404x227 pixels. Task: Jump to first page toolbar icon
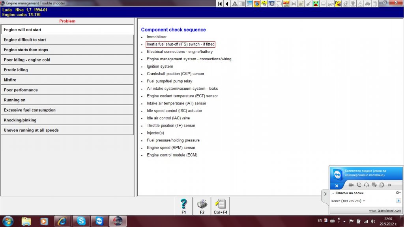pos(220,4)
